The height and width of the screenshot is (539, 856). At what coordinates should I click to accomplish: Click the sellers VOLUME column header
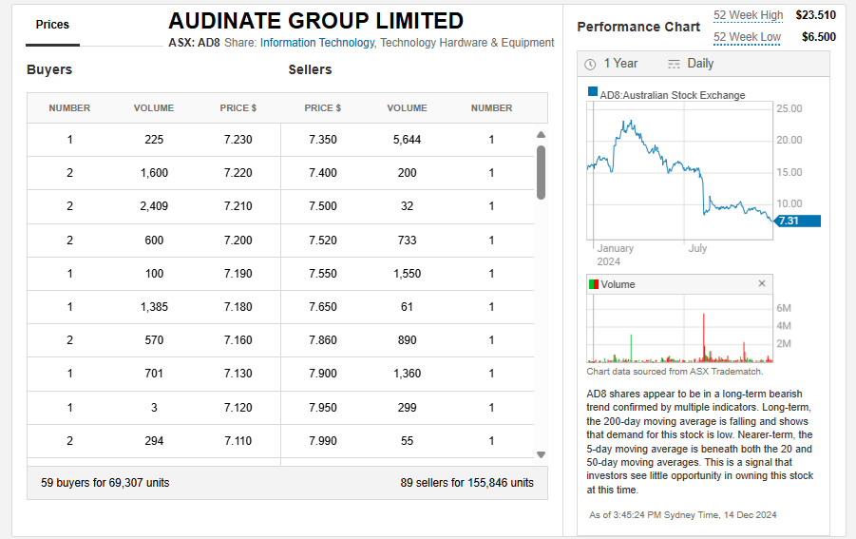click(407, 108)
